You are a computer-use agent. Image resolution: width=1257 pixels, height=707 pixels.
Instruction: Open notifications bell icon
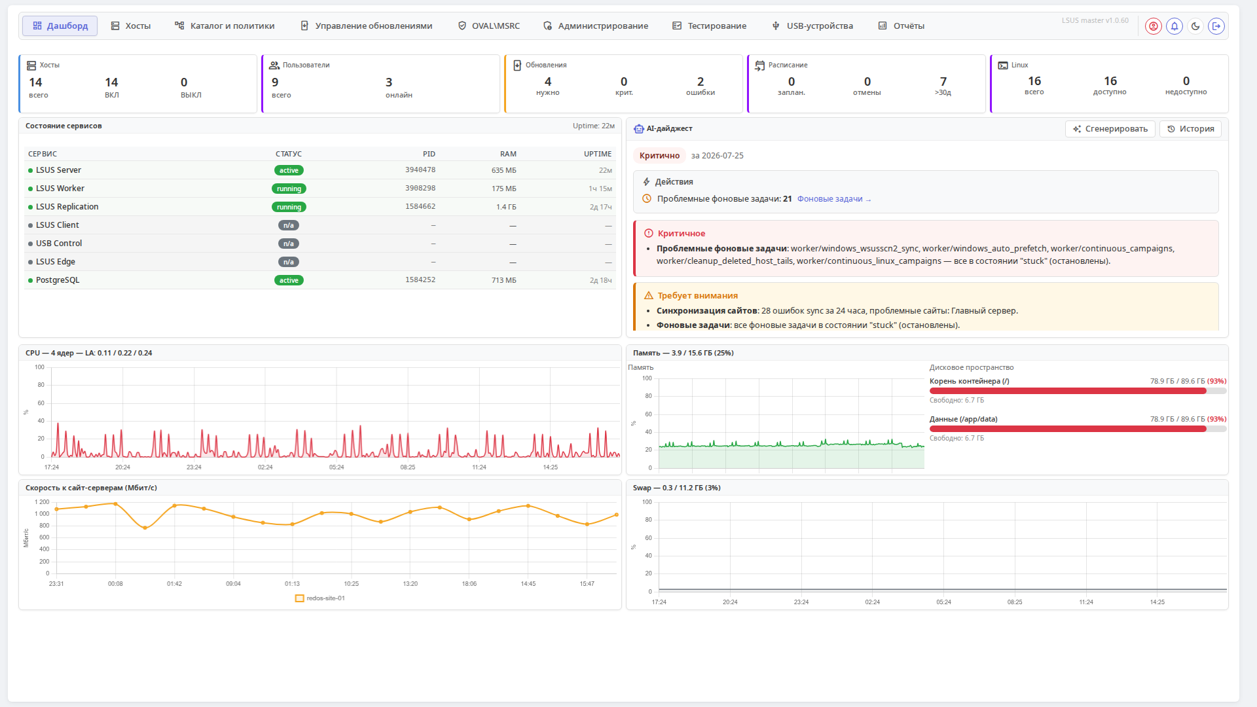pyautogui.click(x=1175, y=26)
